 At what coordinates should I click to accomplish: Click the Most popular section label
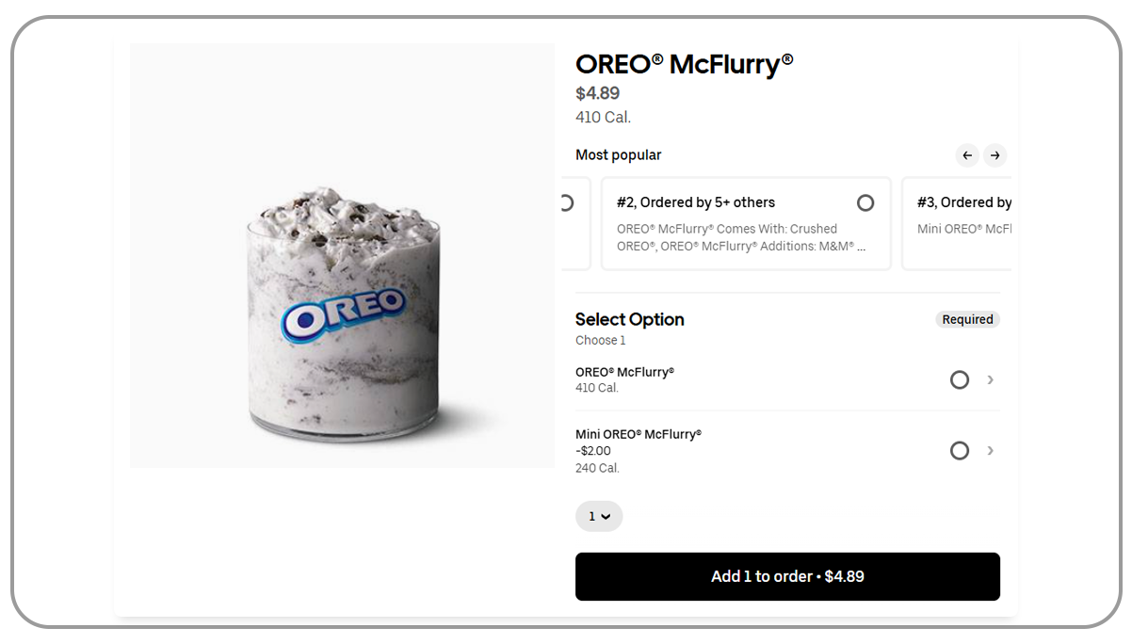click(618, 155)
